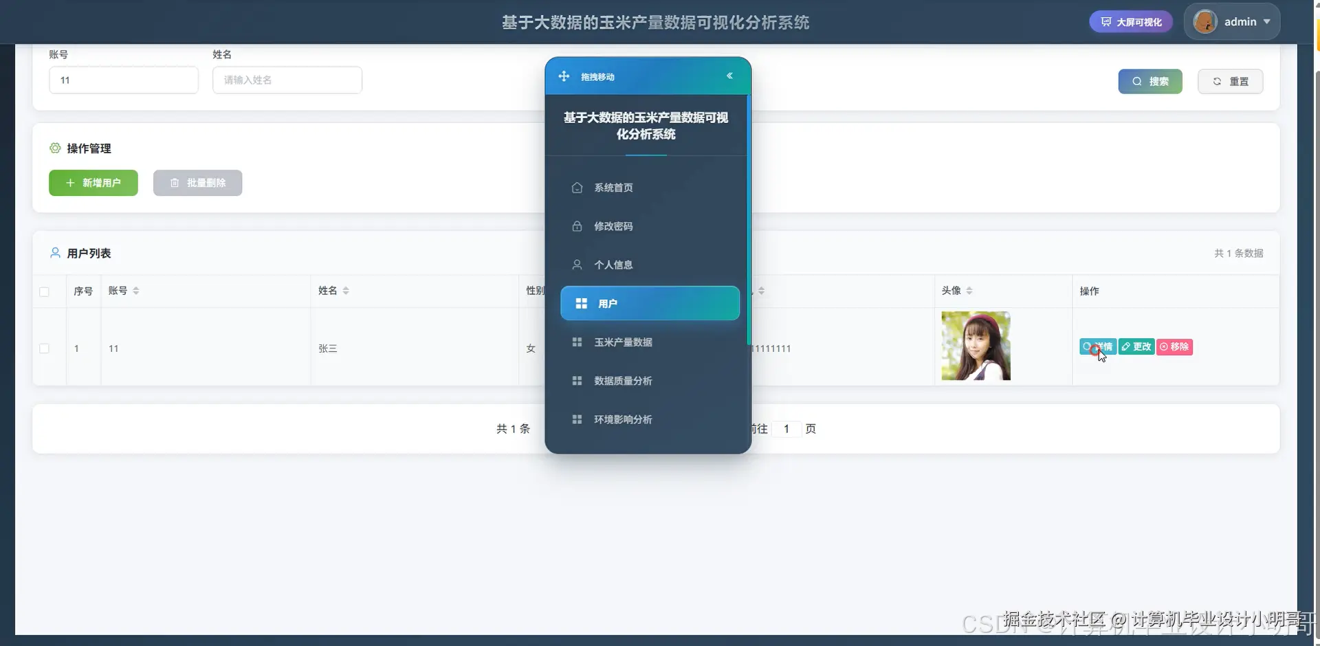Select the 修改密码 lock icon in sidebar

point(577,226)
